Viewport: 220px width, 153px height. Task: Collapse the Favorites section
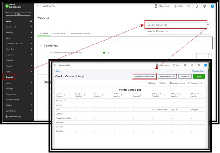coord(41,45)
